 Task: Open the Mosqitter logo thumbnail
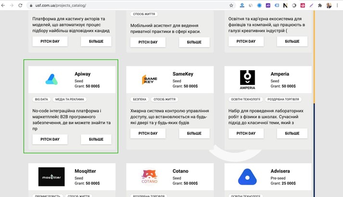tap(51, 177)
